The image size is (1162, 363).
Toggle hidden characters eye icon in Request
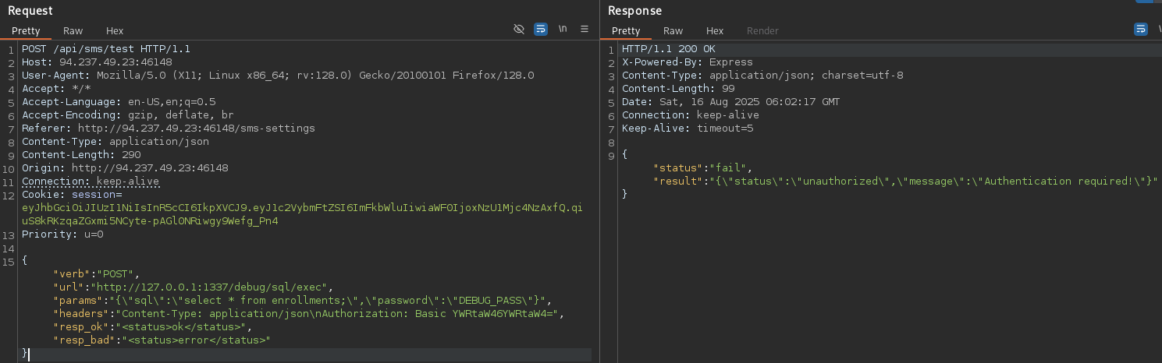(519, 30)
